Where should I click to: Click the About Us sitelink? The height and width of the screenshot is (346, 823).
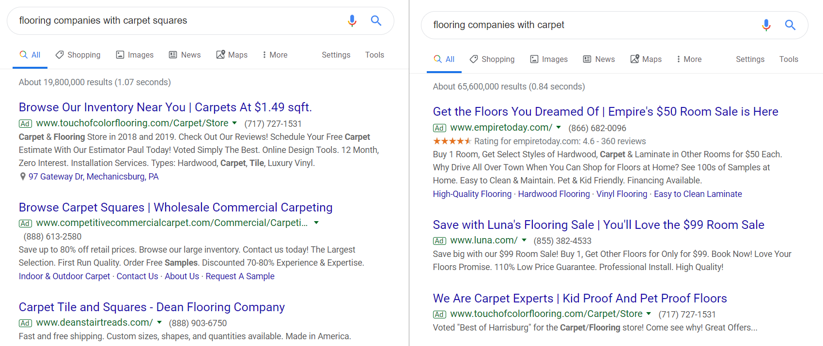click(182, 276)
